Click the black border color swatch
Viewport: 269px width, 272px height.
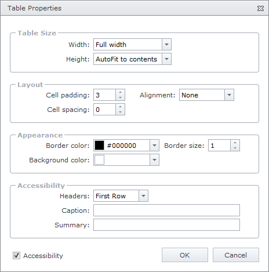(x=99, y=146)
